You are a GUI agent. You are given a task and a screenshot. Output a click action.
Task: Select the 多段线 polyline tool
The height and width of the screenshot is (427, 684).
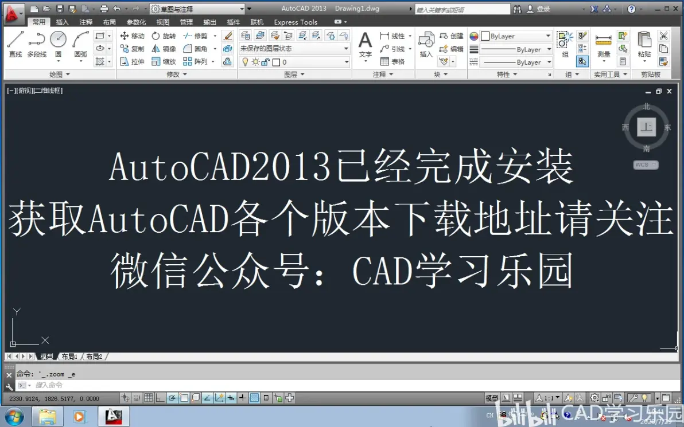click(x=37, y=44)
